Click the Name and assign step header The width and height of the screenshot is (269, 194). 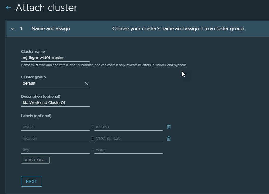coord(51,29)
